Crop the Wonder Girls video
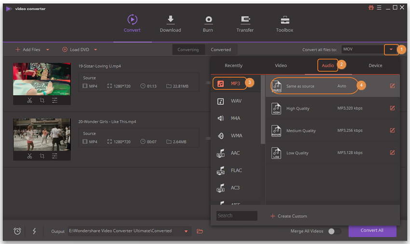This screenshot has width=410, height=244. coord(42,156)
